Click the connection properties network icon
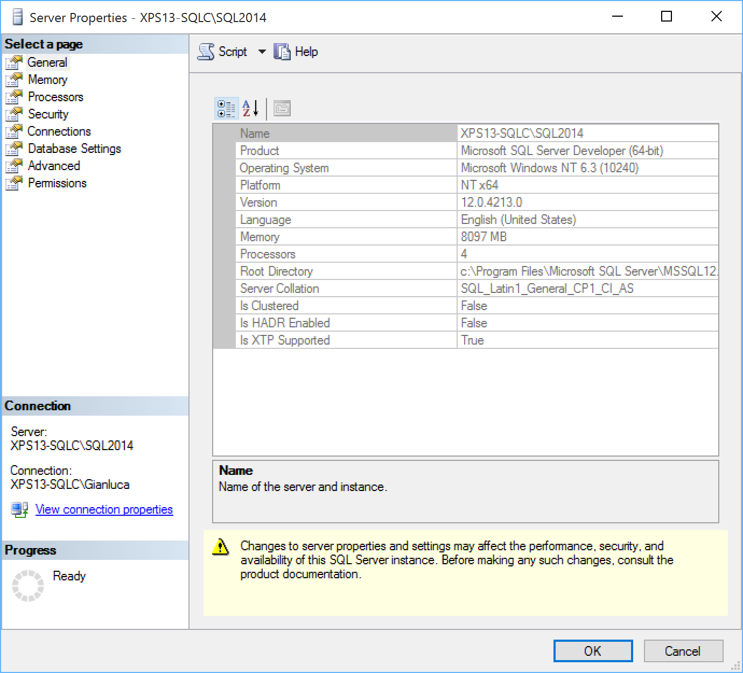Image resolution: width=743 pixels, height=673 pixels. click(x=19, y=509)
